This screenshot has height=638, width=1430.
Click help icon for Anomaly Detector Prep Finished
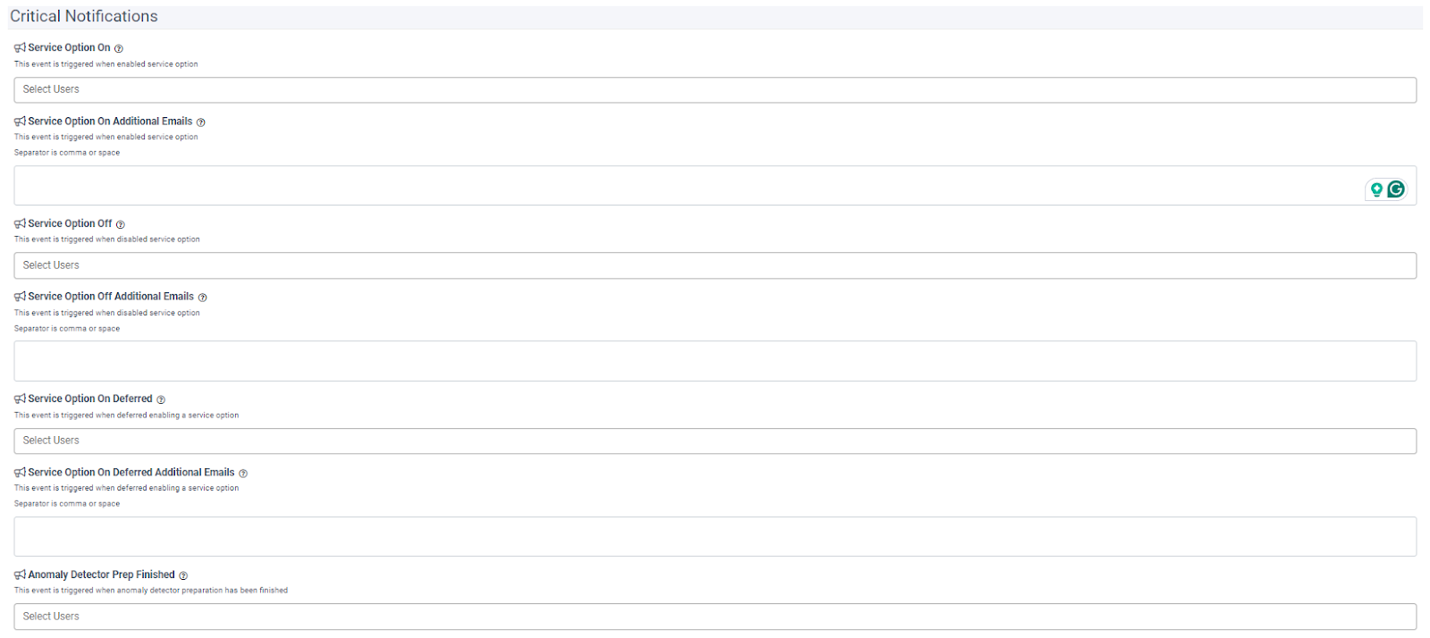click(x=183, y=576)
